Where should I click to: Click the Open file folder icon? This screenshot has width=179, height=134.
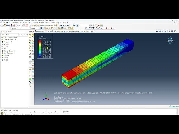point(4,25)
